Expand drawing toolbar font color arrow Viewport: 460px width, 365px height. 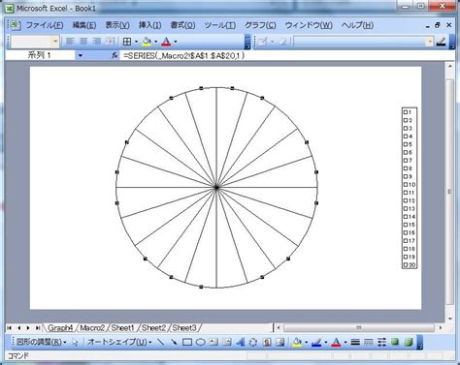pos(345,342)
